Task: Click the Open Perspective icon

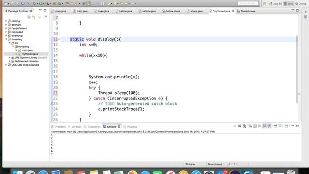Action: pos(265,3)
